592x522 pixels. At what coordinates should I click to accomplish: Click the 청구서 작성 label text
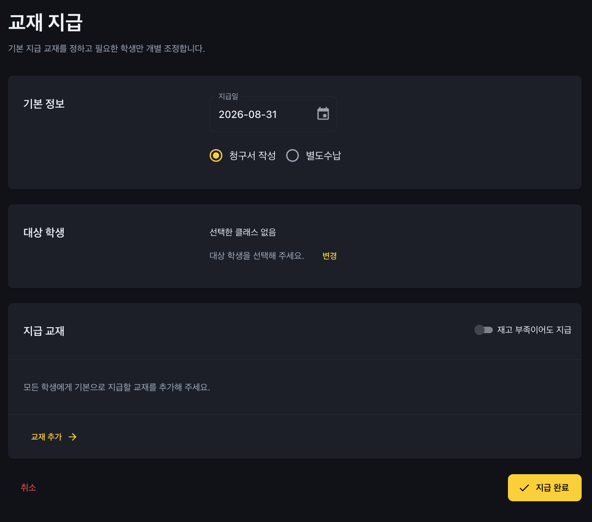(253, 155)
